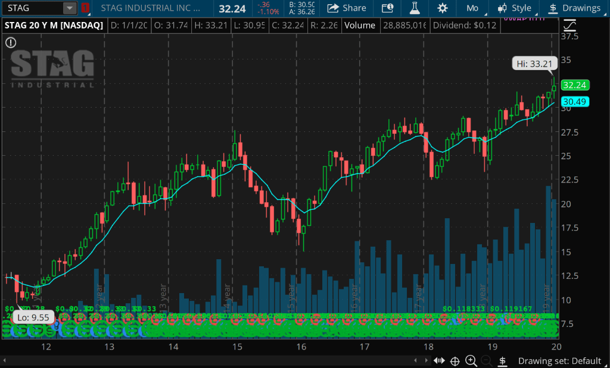Click the expand/compress time axis icon
Viewport: 610px width, 368px height.
click(439, 360)
